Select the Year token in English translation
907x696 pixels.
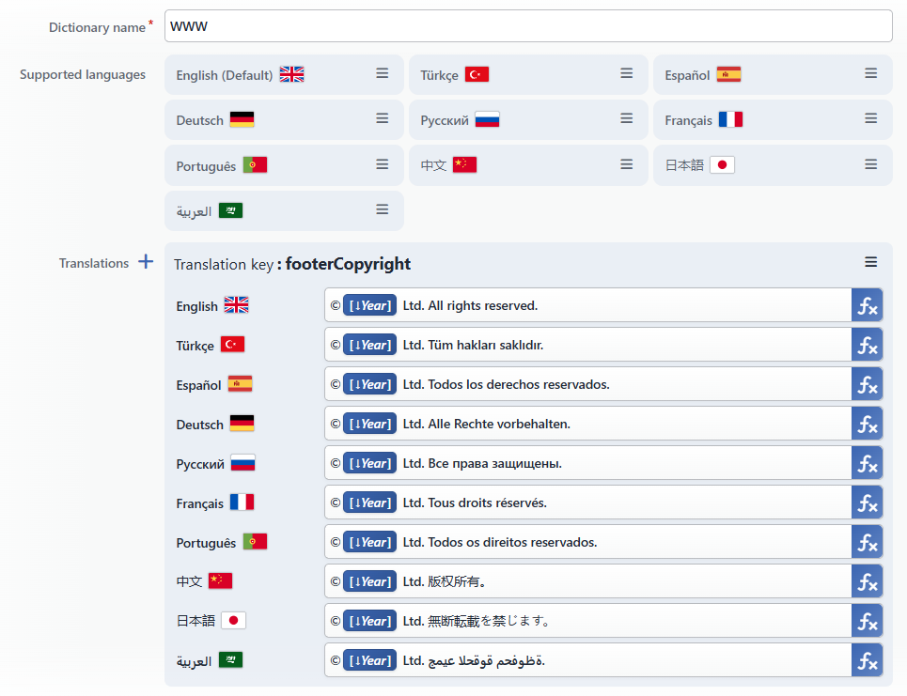tap(369, 305)
